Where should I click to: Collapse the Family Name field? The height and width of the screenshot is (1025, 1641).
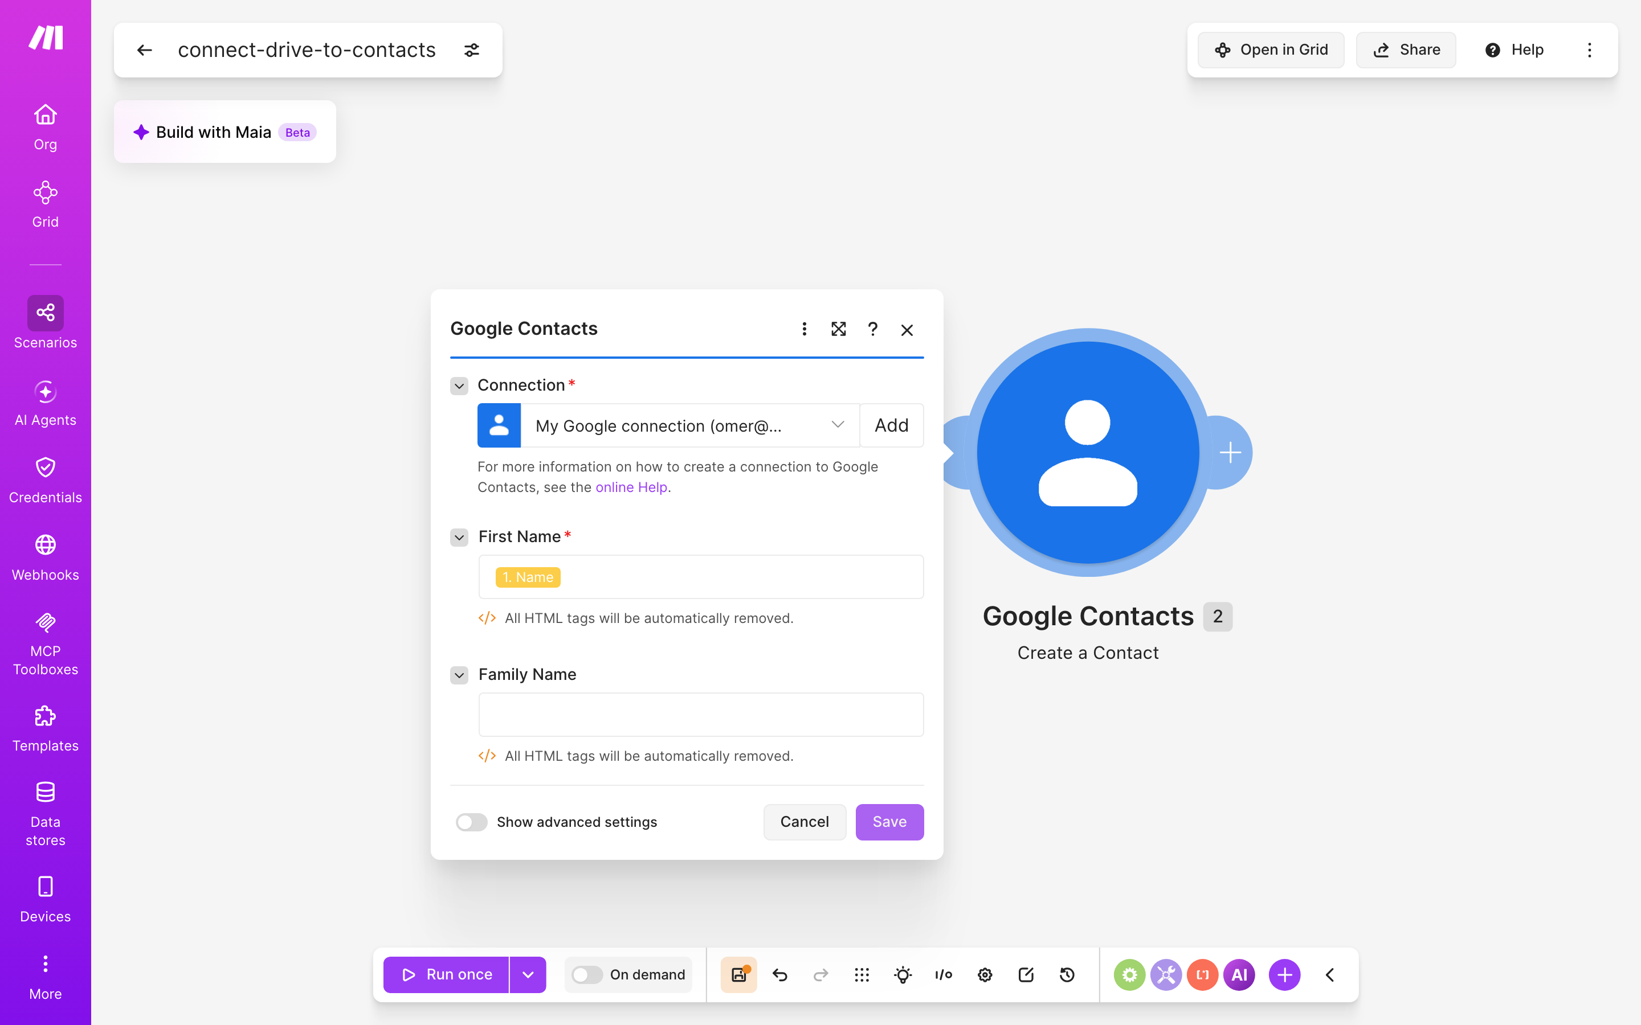point(459,675)
